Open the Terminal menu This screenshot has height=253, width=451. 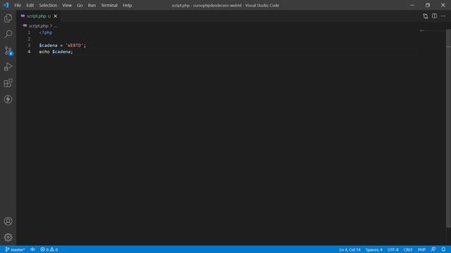tap(109, 5)
